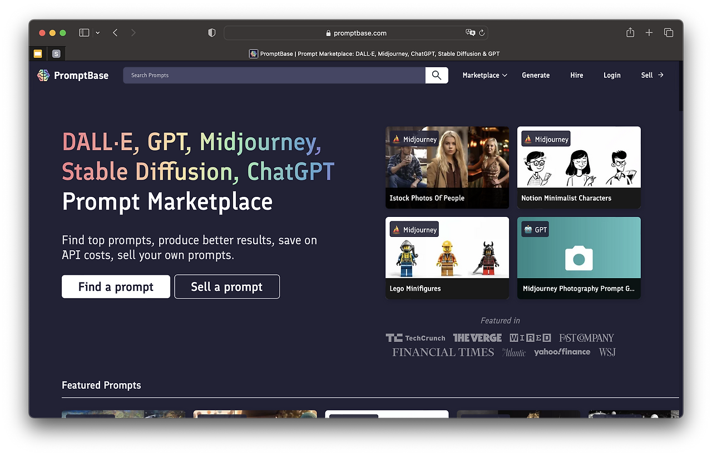Screen dimensions: 712x456
Task: Click the privacy shield icon
Action: click(x=211, y=33)
